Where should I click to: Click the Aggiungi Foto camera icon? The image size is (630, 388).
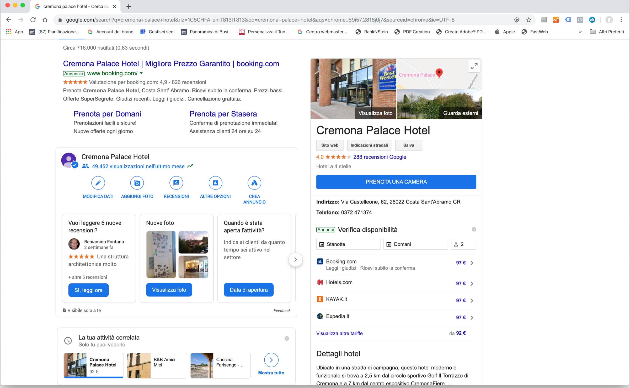coord(137,183)
